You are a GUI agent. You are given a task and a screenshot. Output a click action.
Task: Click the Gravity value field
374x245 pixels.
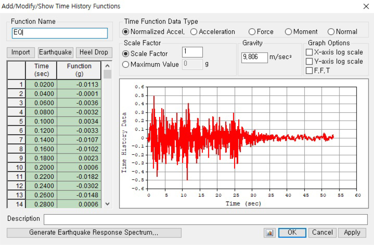tap(254, 57)
